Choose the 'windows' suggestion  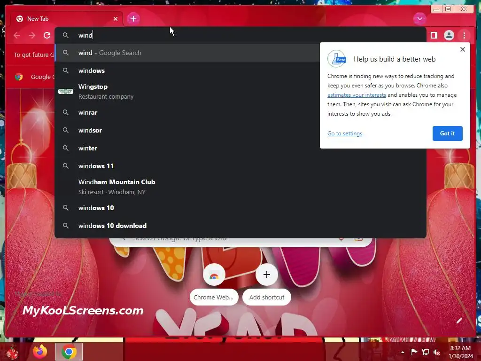click(x=187, y=71)
